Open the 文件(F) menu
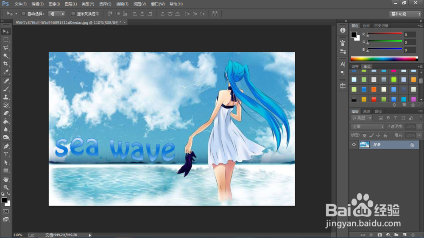Viewport: 424px width, 238px height. click(20, 4)
